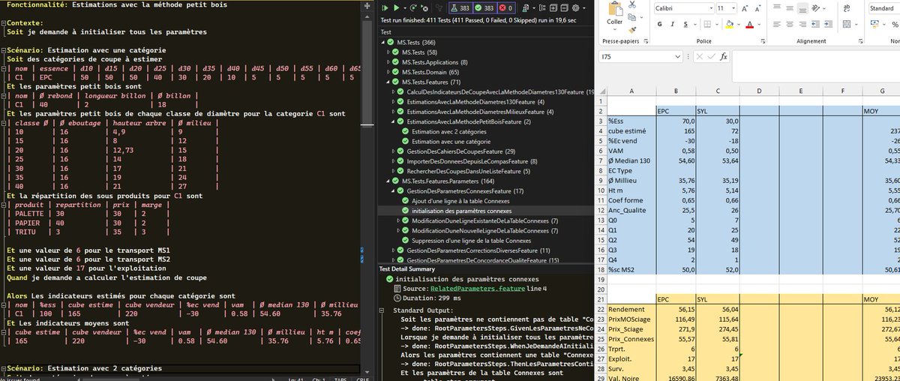Open the Test Explorer playlist icon

(x=526, y=8)
